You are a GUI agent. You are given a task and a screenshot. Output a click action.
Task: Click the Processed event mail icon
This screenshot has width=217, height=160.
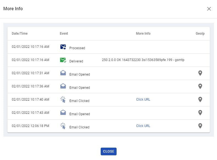(x=63, y=47)
